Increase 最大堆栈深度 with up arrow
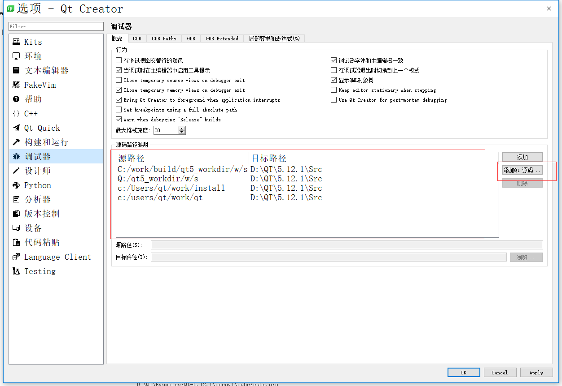Image resolution: width=562 pixels, height=386 pixels. click(x=181, y=129)
